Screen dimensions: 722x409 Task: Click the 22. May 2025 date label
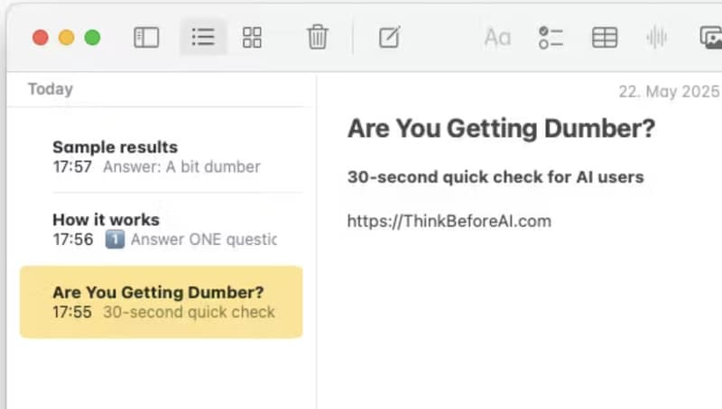click(x=669, y=91)
